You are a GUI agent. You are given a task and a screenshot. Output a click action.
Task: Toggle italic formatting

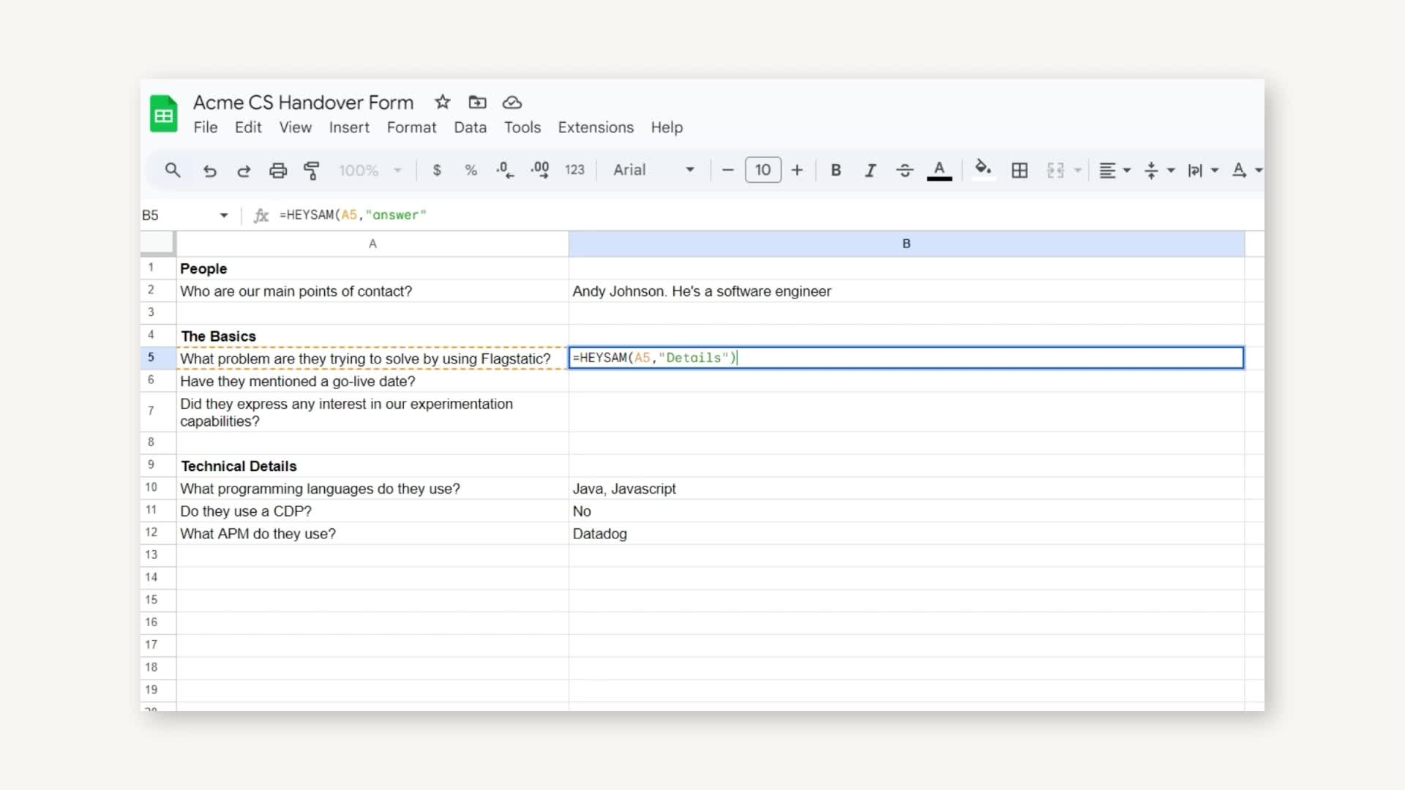point(870,170)
